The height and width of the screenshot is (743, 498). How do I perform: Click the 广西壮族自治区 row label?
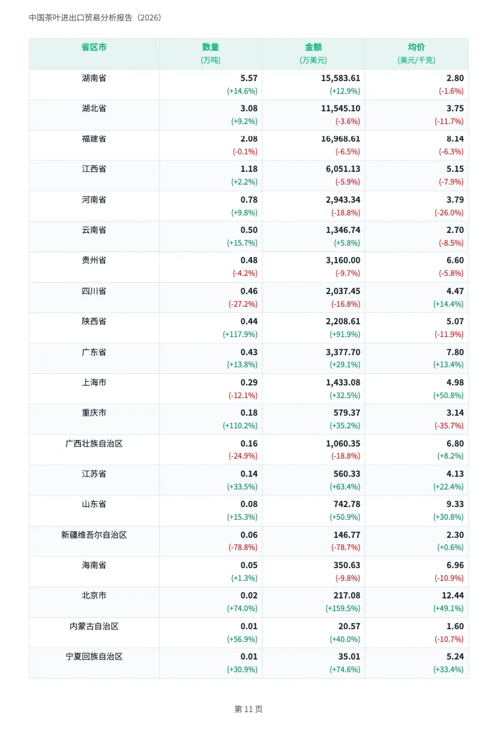point(94,444)
